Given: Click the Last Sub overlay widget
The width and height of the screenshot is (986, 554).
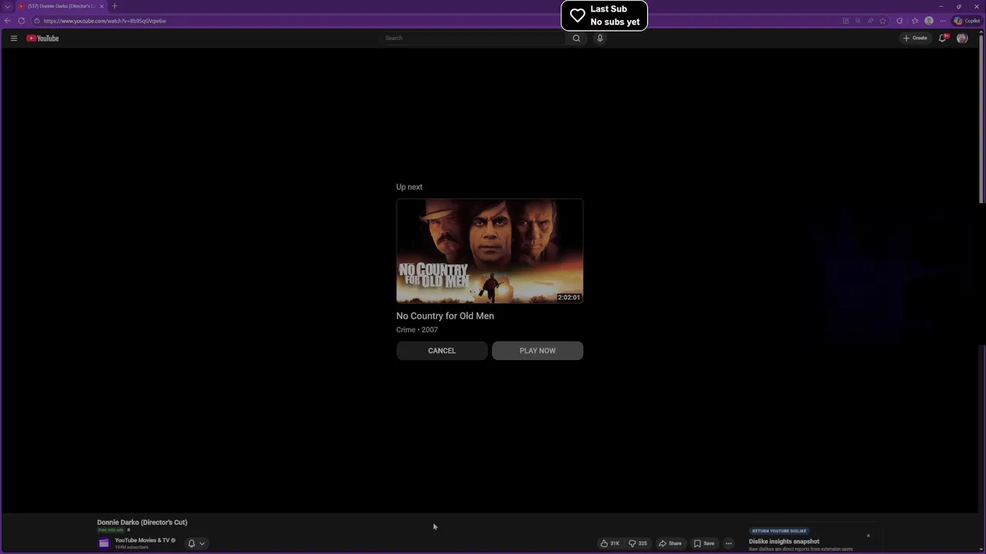Looking at the screenshot, I should tap(604, 15).
